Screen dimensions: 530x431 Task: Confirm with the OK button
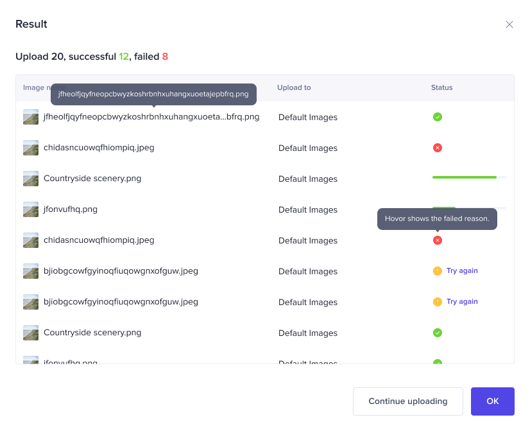(492, 401)
